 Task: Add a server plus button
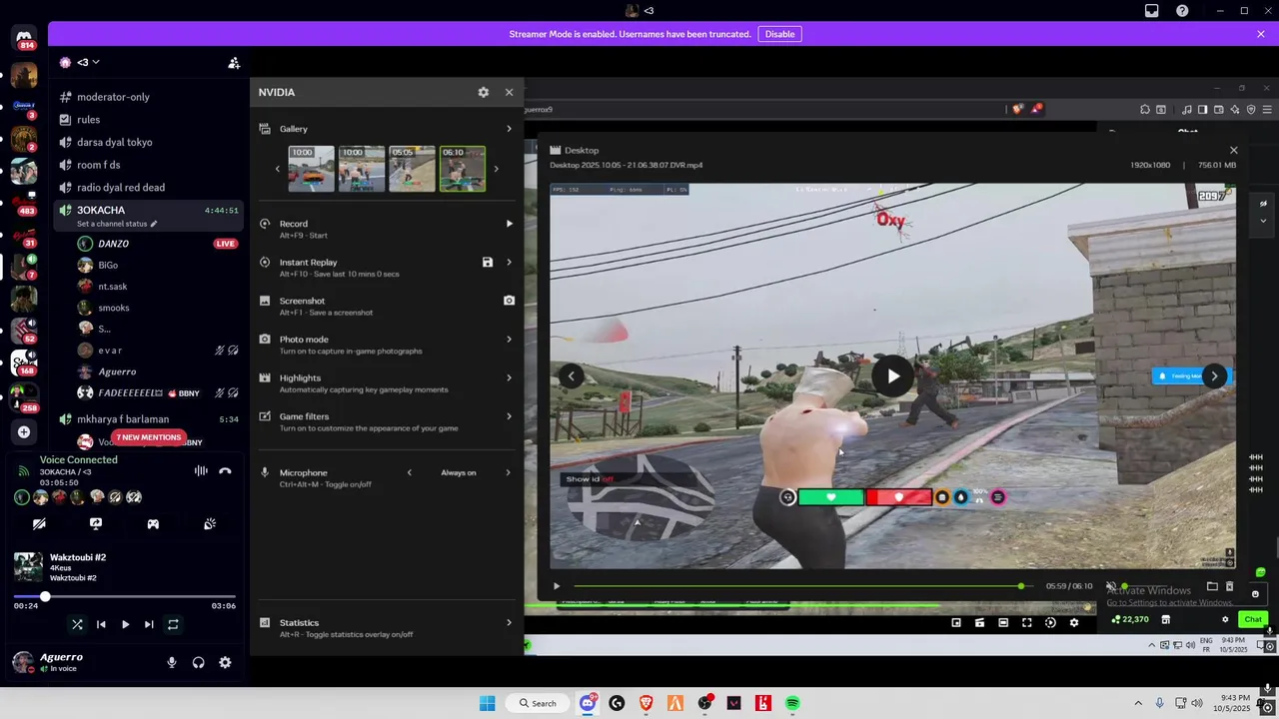pos(24,432)
